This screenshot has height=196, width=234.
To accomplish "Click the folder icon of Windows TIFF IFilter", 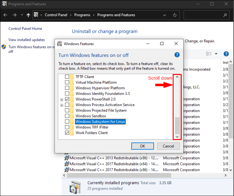I will [72, 127].
